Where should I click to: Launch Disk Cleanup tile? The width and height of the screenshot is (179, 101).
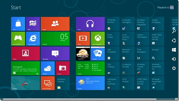(x=113, y=68)
